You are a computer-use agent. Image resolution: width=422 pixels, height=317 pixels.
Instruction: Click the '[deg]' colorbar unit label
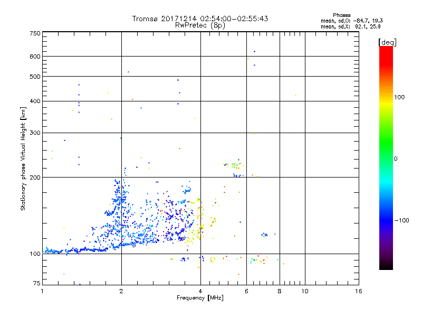pyautogui.click(x=387, y=42)
